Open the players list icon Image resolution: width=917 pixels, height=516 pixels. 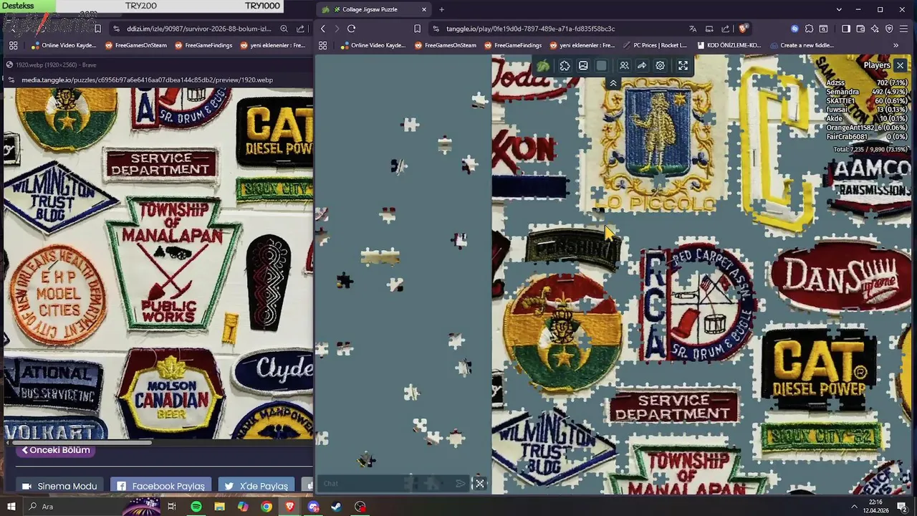coord(624,66)
